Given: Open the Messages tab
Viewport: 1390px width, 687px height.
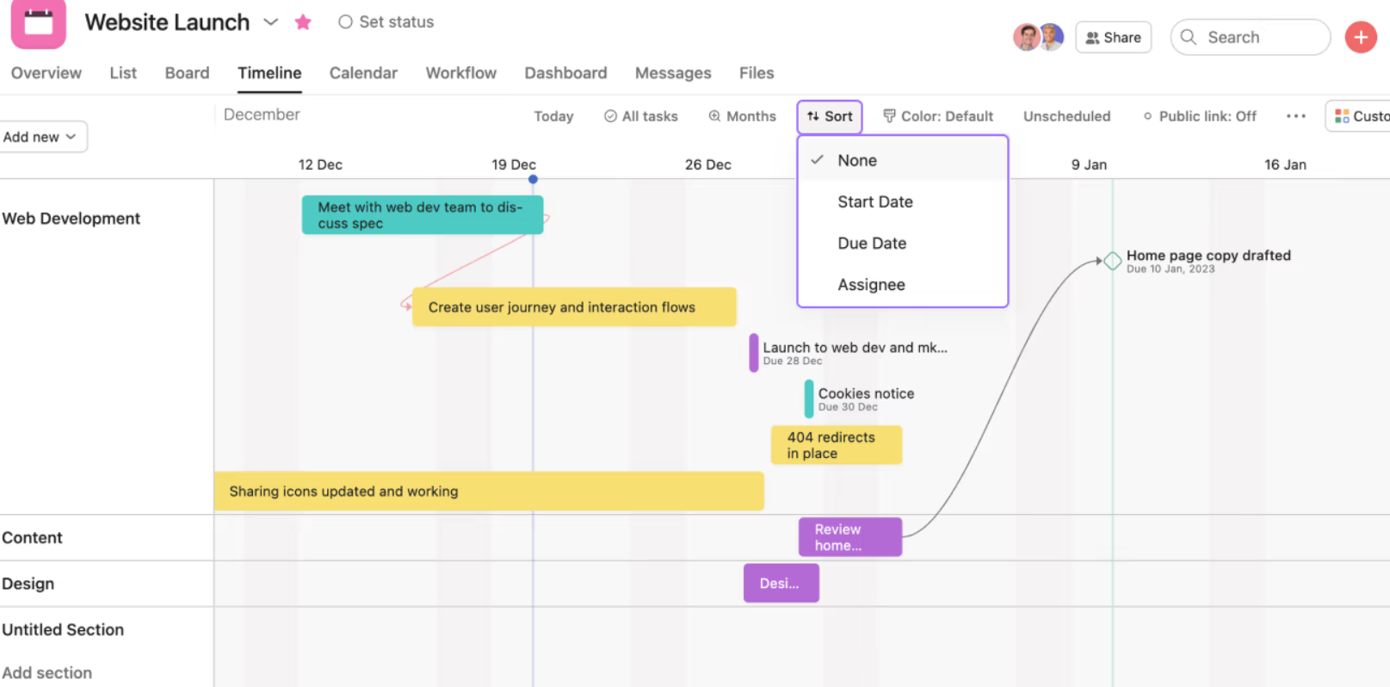Looking at the screenshot, I should (673, 73).
